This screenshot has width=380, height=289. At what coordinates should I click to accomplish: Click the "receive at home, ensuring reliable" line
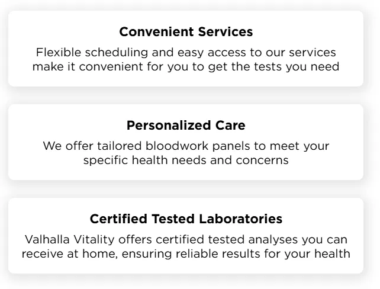186,254
